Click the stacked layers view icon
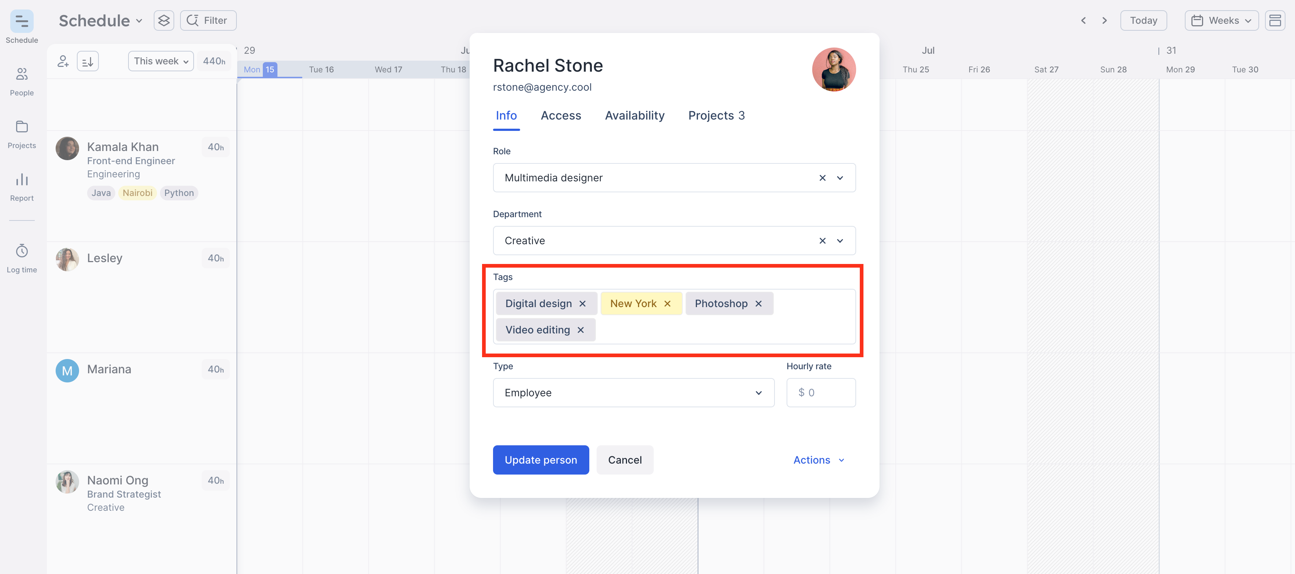1295x574 pixels. click(x=164, y=20)
